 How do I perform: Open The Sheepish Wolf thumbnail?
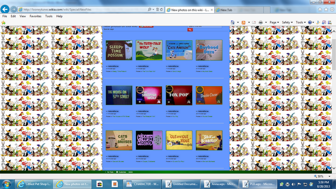(149, 96)
